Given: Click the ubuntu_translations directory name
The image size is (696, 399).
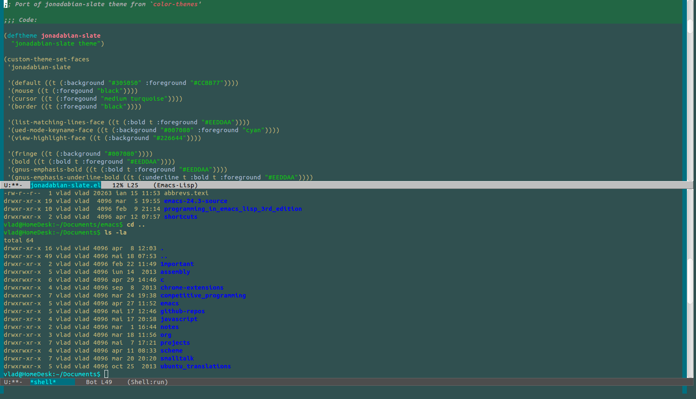Looking at the screenshot, I should 196,366.
